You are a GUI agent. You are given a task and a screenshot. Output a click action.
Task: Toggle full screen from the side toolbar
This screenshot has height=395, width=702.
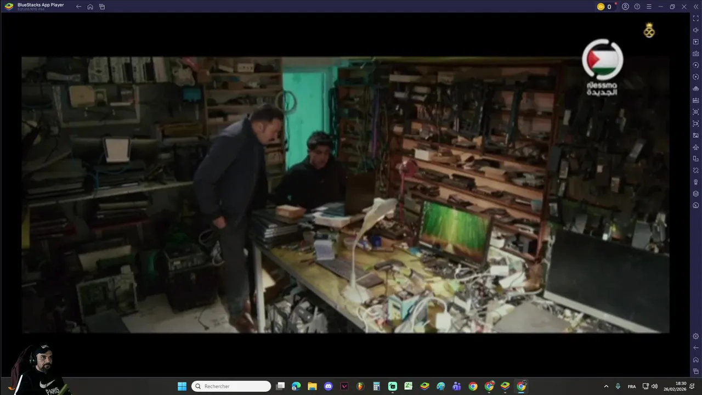coord(696,19)
